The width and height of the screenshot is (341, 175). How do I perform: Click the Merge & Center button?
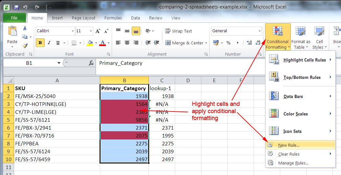(x=186, y=43)
